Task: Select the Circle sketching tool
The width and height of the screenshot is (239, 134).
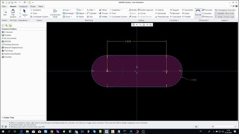Action: [66, 17]
